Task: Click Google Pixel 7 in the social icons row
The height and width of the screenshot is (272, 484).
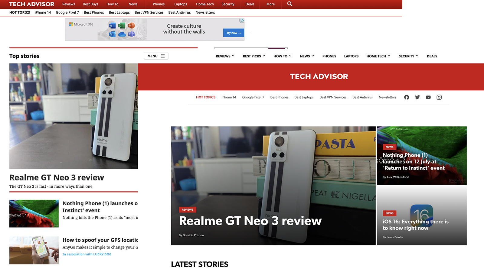Action: [x=253, y=97]
